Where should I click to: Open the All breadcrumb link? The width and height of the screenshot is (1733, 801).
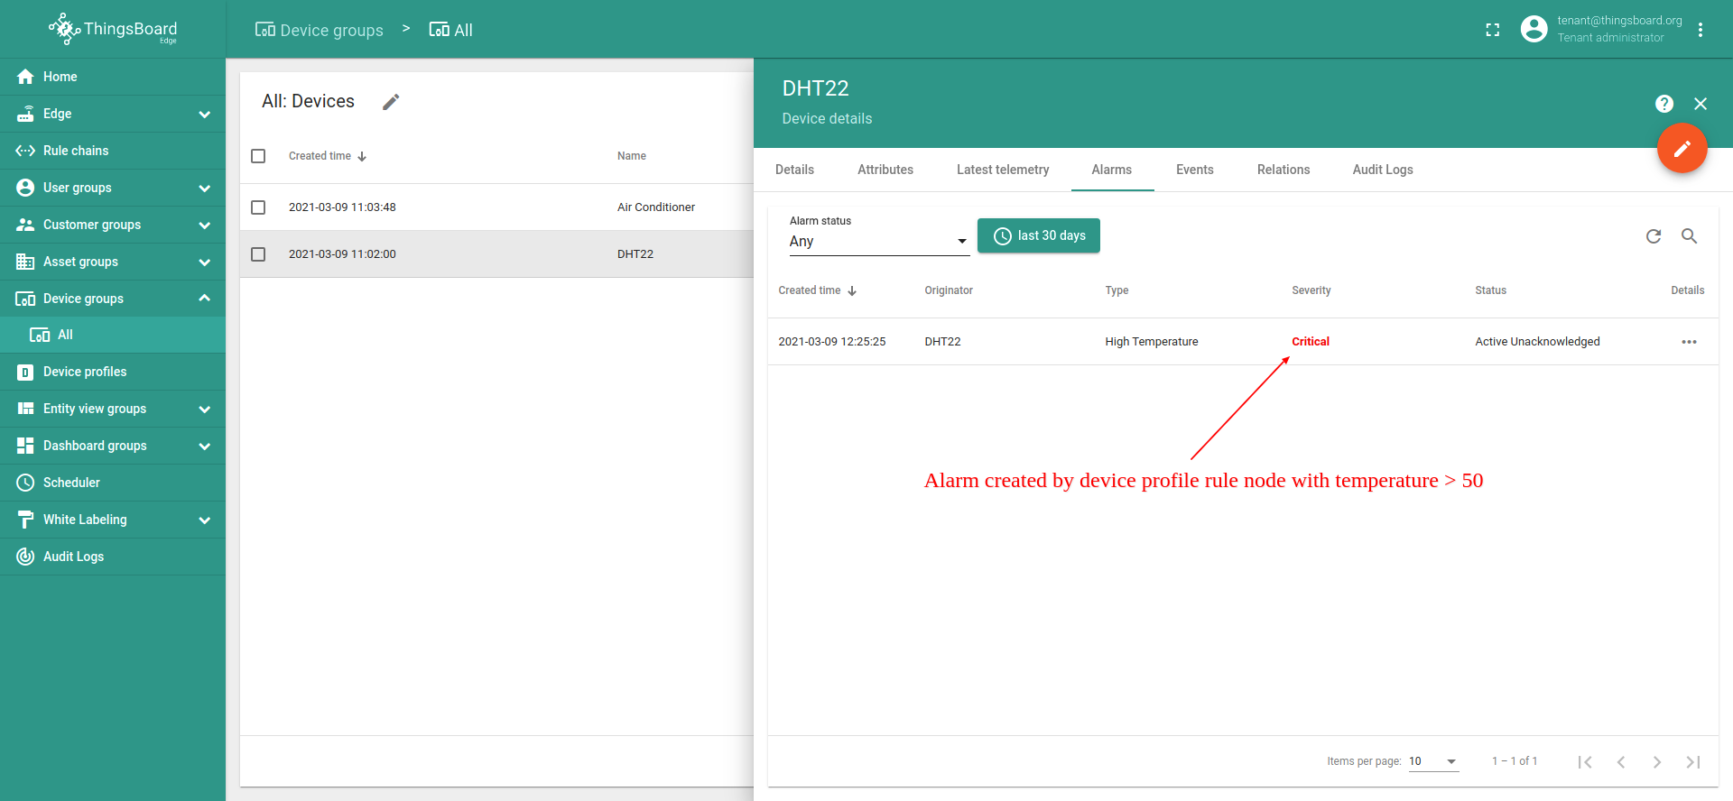[450, 30]
